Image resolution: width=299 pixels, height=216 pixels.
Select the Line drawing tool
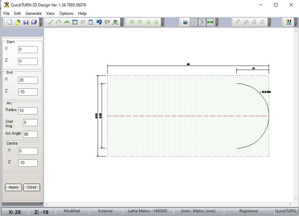pos(51,22)
